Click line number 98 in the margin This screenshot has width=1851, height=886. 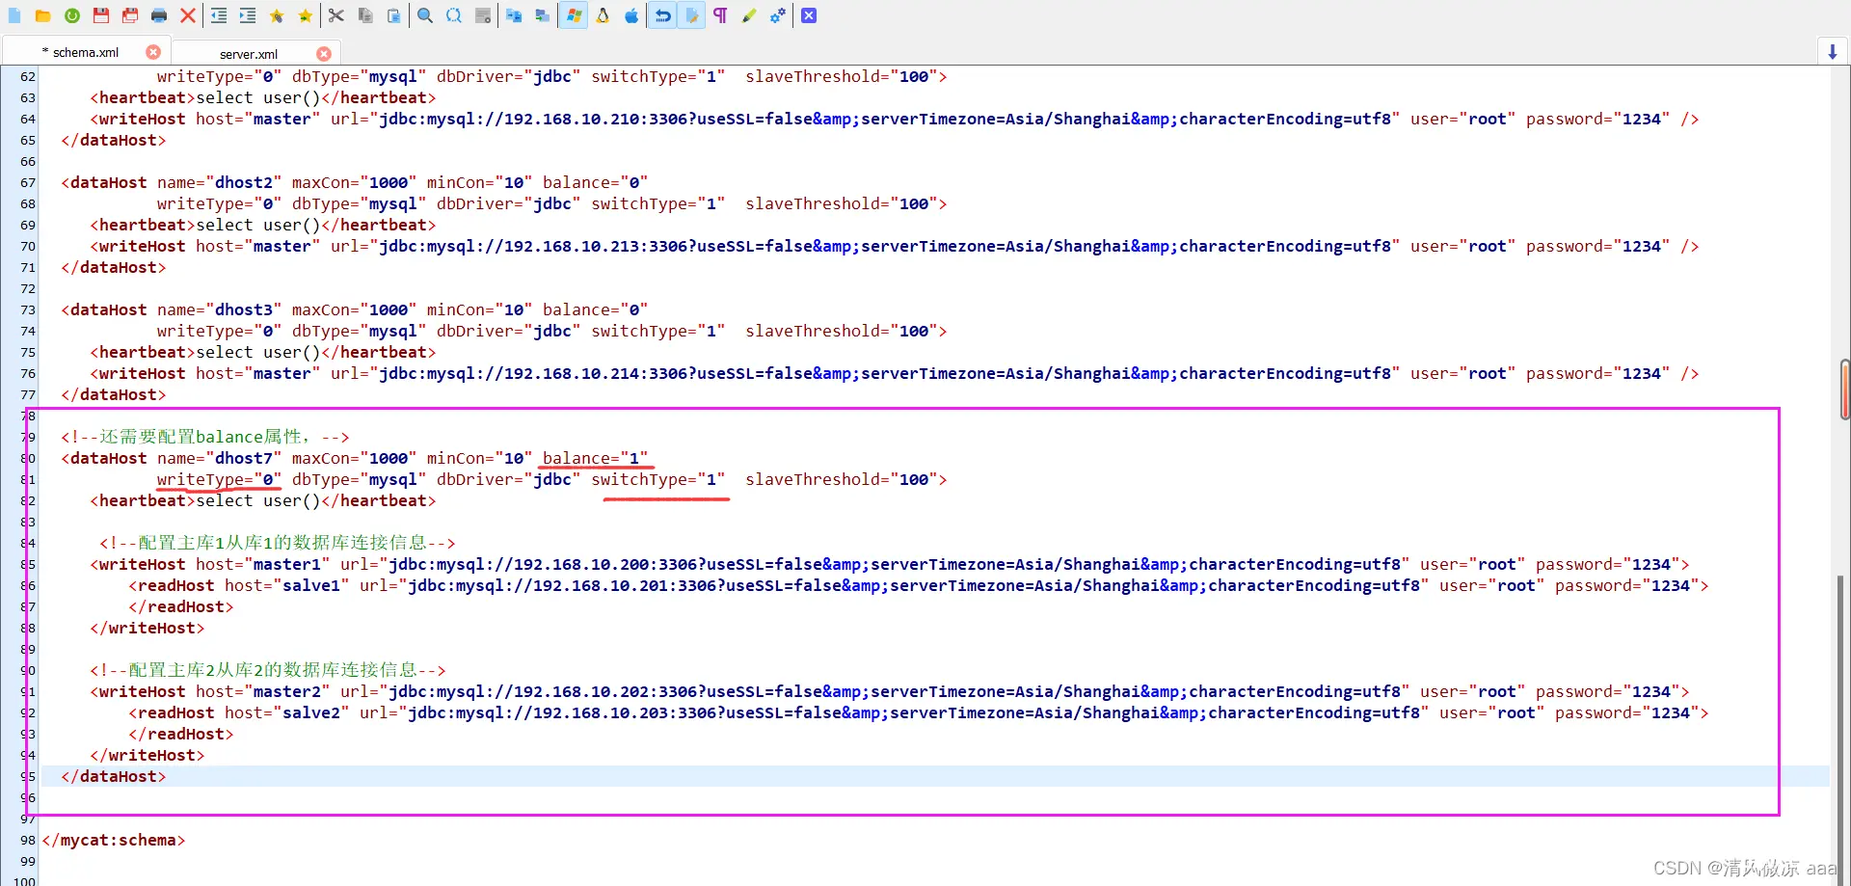[x=28, y=840]
